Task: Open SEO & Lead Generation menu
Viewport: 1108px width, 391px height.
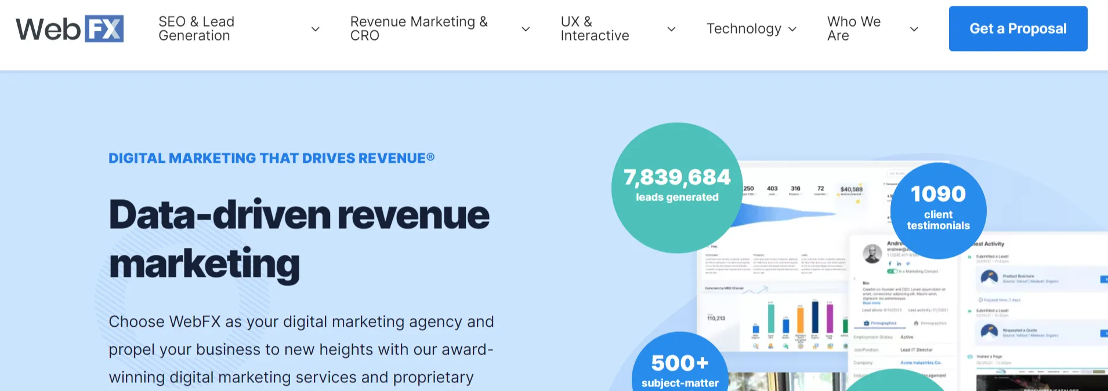Action: (x=197, y=28)
